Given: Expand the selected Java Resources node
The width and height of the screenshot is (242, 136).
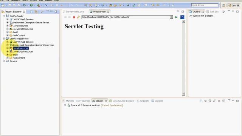Looking at the screenshot, I should pyautogui.click(x=8, y=48).
